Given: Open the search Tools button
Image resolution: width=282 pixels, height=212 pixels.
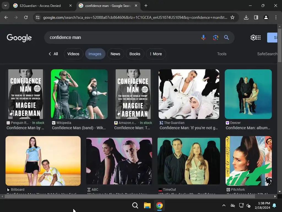Looking at the screenshot, I should coord(222,54).
